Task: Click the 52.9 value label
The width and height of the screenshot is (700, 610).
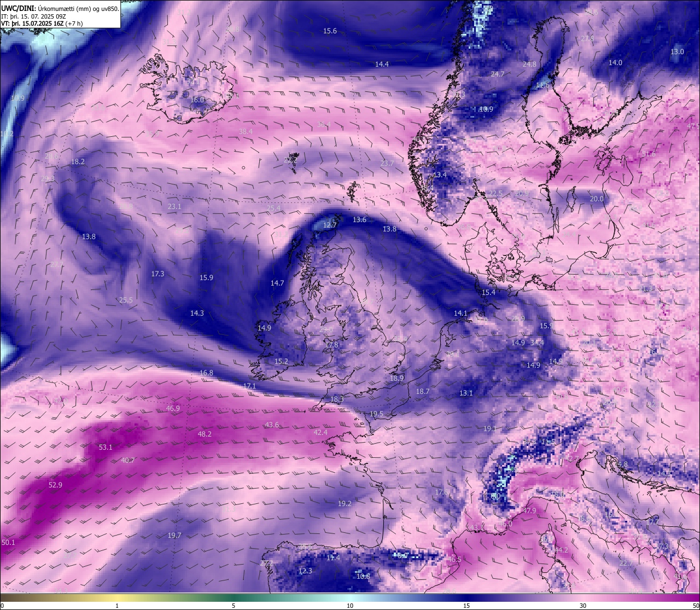Action: (x=55, y=485)
